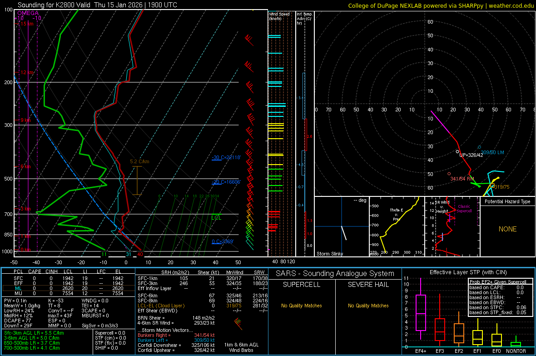Click the orange 319/75 hodograph label

point(502,187)
